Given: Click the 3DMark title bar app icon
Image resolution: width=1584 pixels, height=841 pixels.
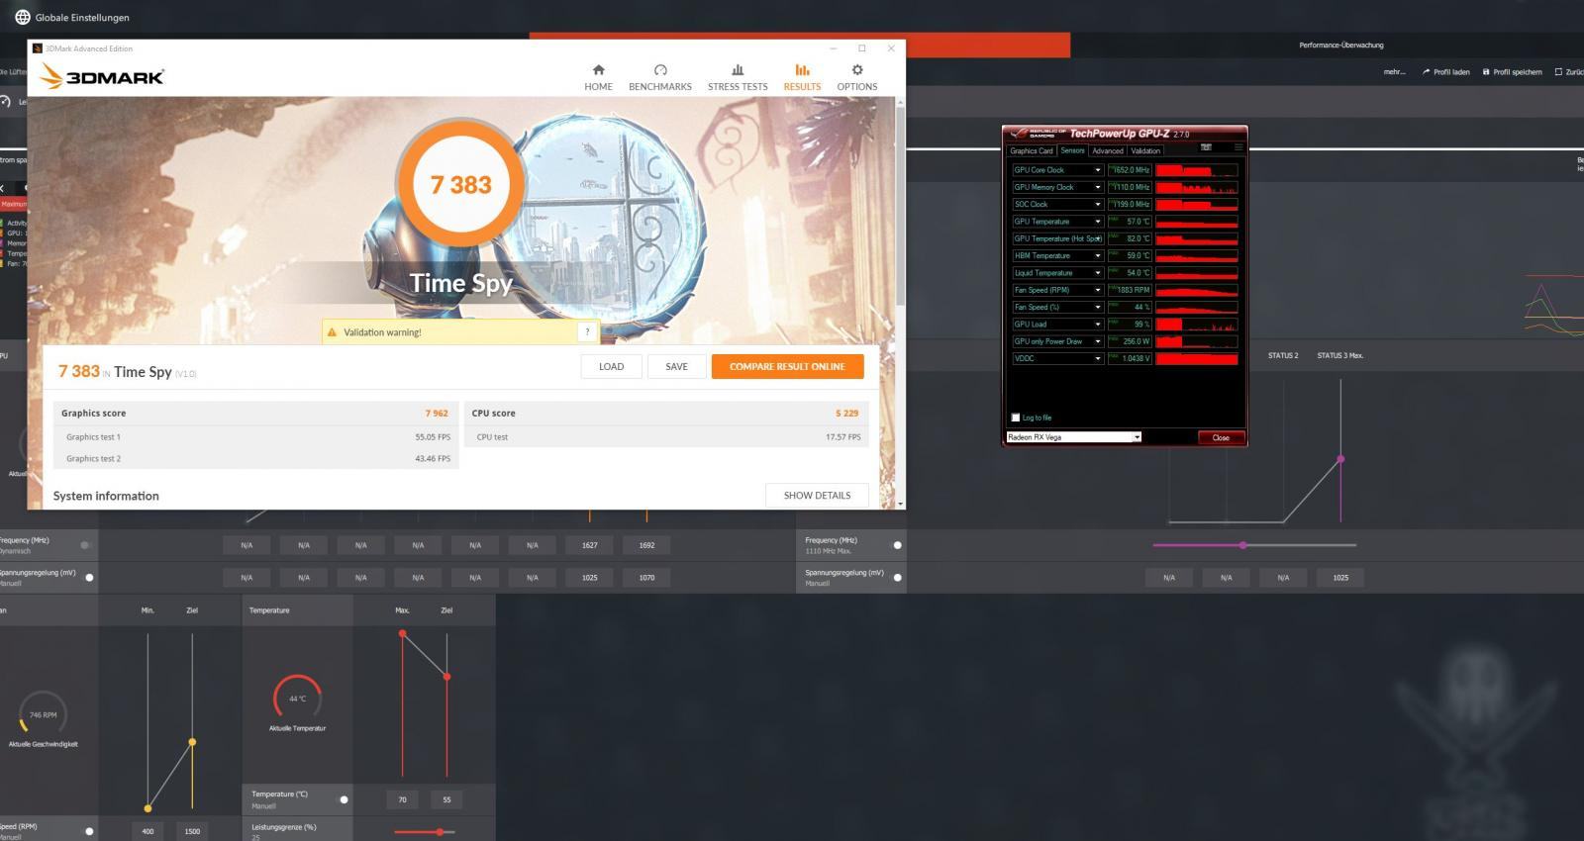Looking at the screenshot, I should click(x=38, y=47).
